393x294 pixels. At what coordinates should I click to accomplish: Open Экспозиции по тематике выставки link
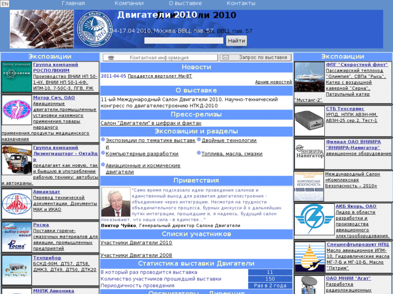click(150, 143)
